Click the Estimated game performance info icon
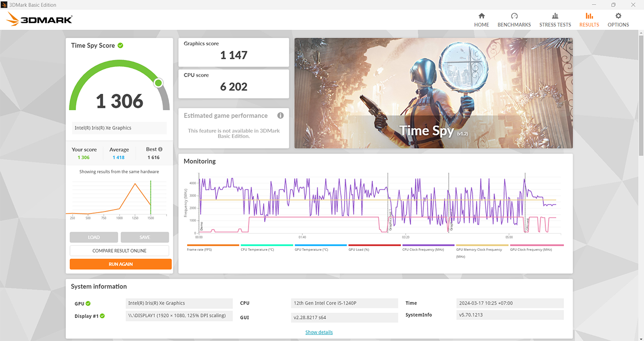The height and width of the screenshot is (341, 644). click(x=280, y=115)
